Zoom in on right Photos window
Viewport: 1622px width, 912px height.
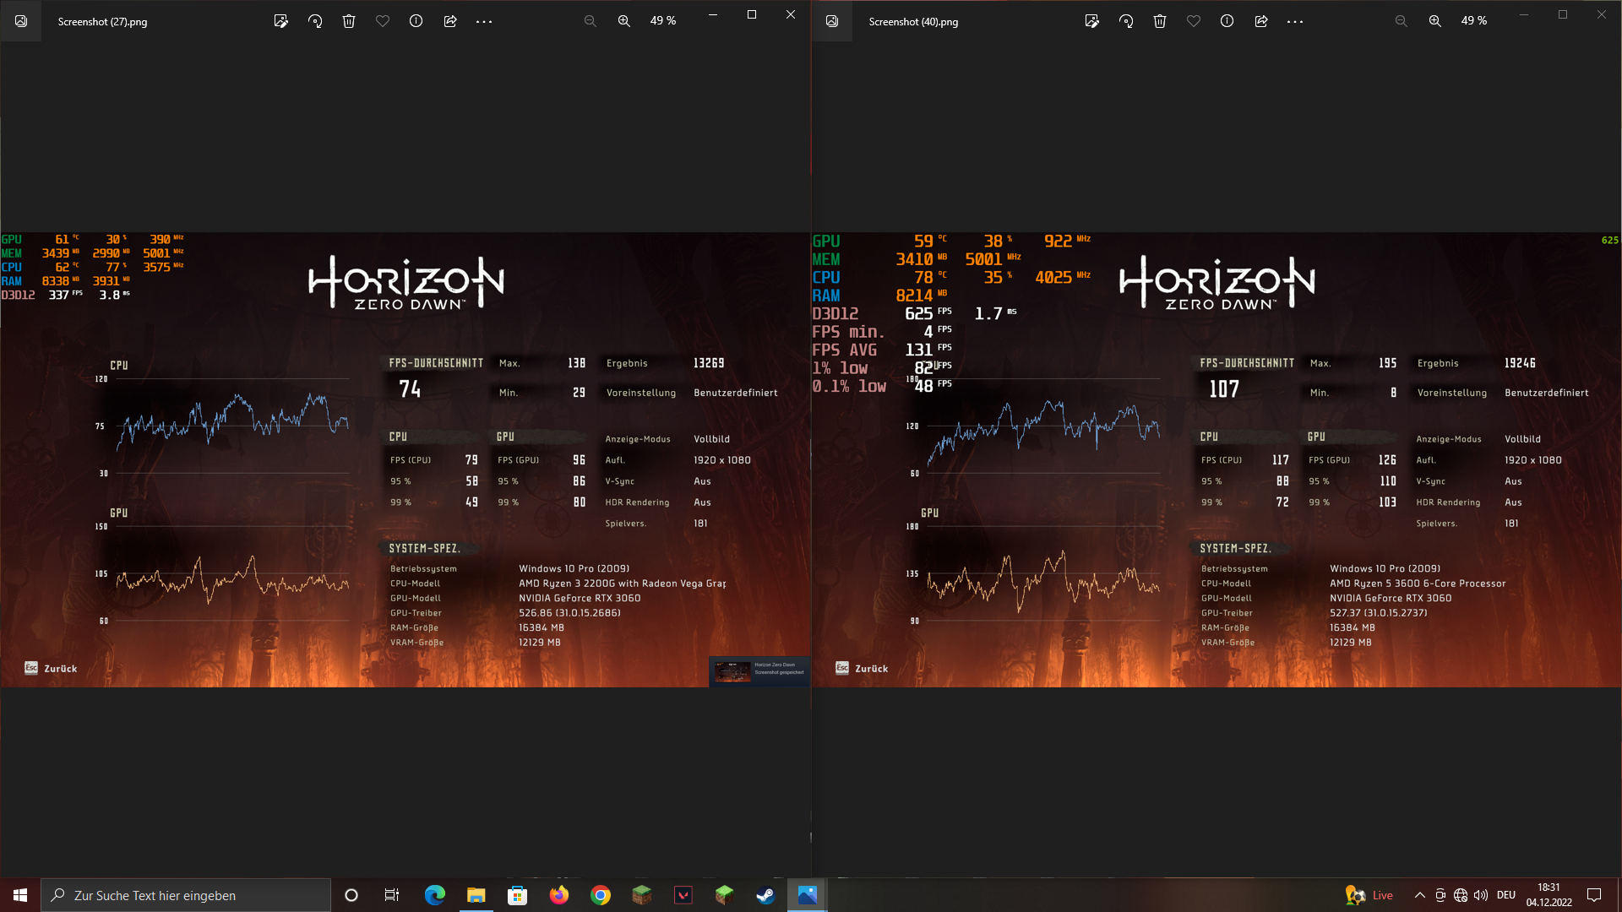click(1435, 21)
